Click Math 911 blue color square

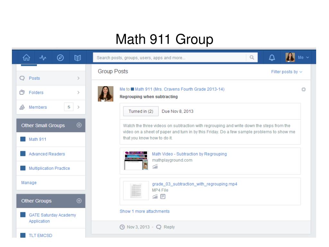[x=23, y=139]
